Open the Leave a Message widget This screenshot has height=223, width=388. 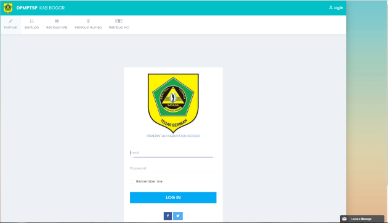(x=362, y=219)
